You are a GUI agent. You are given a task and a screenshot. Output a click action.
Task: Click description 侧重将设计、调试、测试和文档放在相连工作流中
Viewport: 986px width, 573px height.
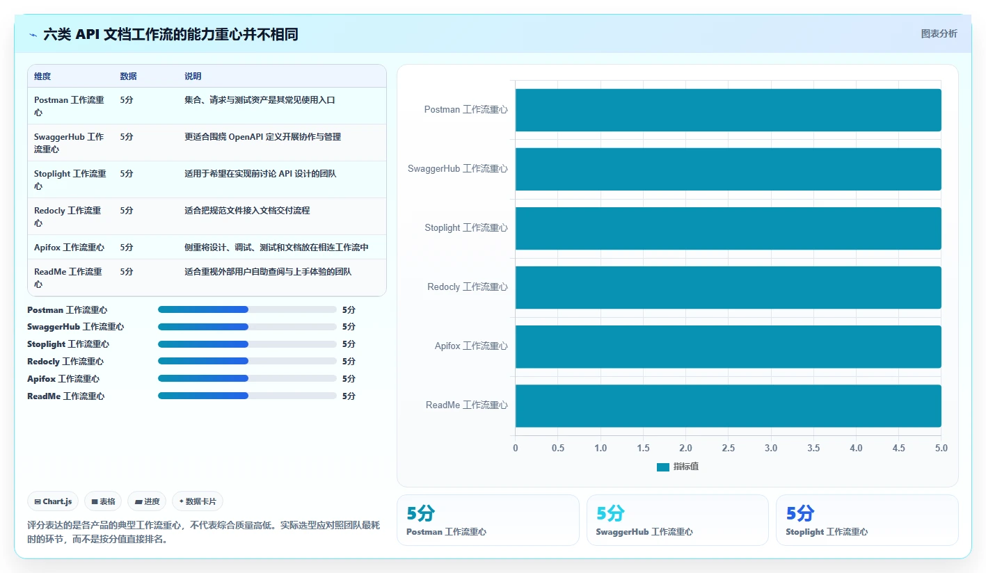(x=276, y=248)
